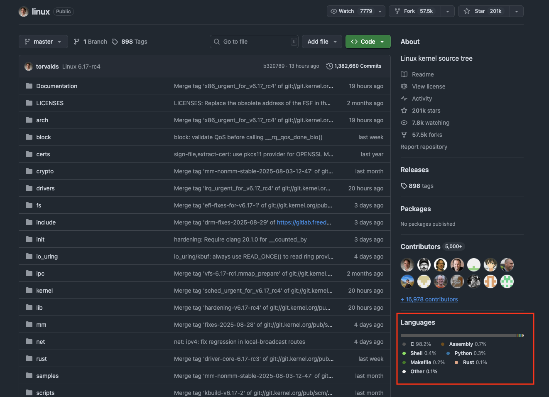The width and height of the screenshot is (549, 397).
Task: Click net commit message about ipv4 regression
Action: (240, 342)
